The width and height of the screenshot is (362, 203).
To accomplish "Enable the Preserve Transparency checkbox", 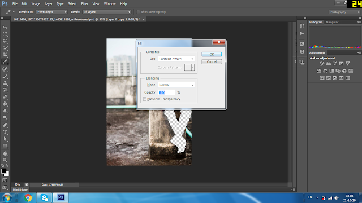I will [145, 99].
